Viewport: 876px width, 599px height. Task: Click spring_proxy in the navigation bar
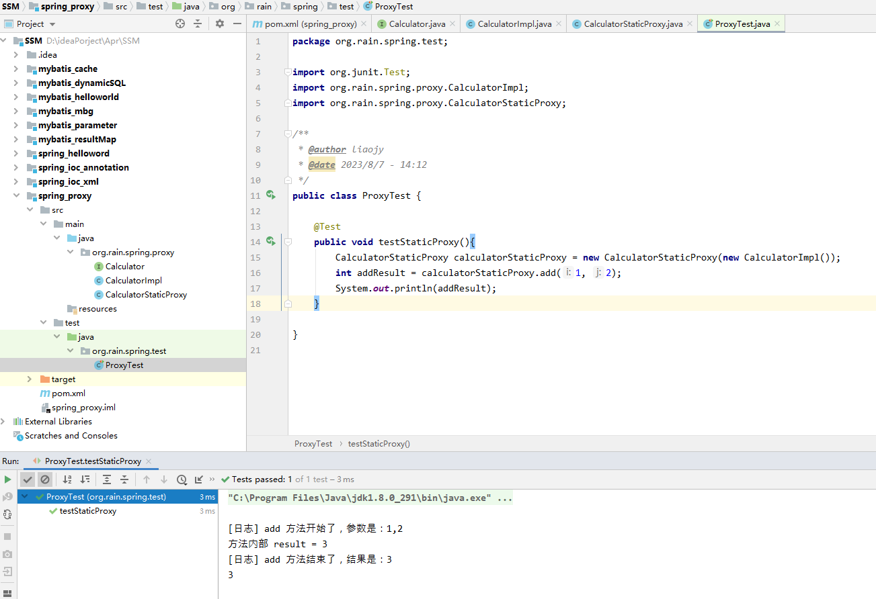(61, 6)
